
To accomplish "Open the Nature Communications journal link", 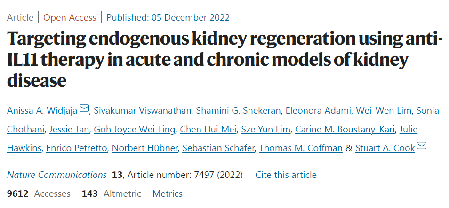I will [x=56, y=175].
